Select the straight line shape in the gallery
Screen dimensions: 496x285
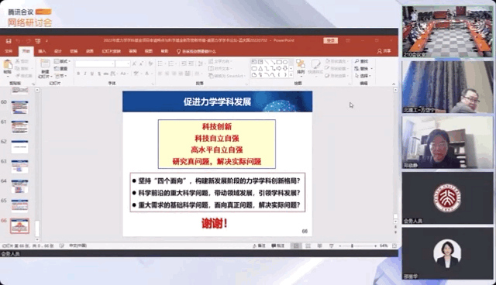[267, 62]
